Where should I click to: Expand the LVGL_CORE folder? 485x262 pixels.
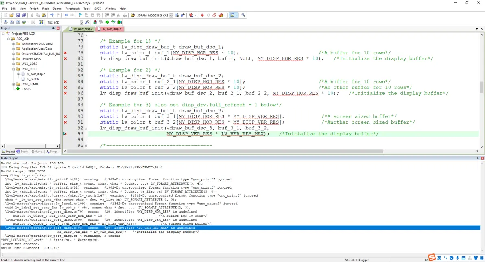[13, 64]
